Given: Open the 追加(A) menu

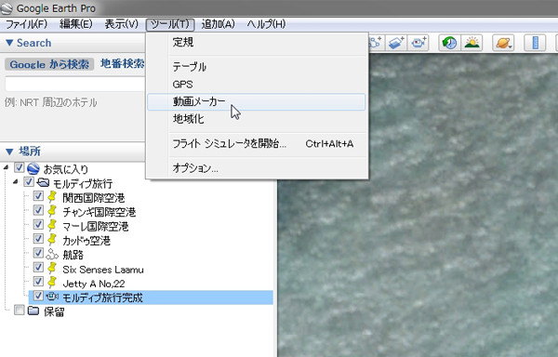Looking at the screenshot, I should [x=218, y=24].
